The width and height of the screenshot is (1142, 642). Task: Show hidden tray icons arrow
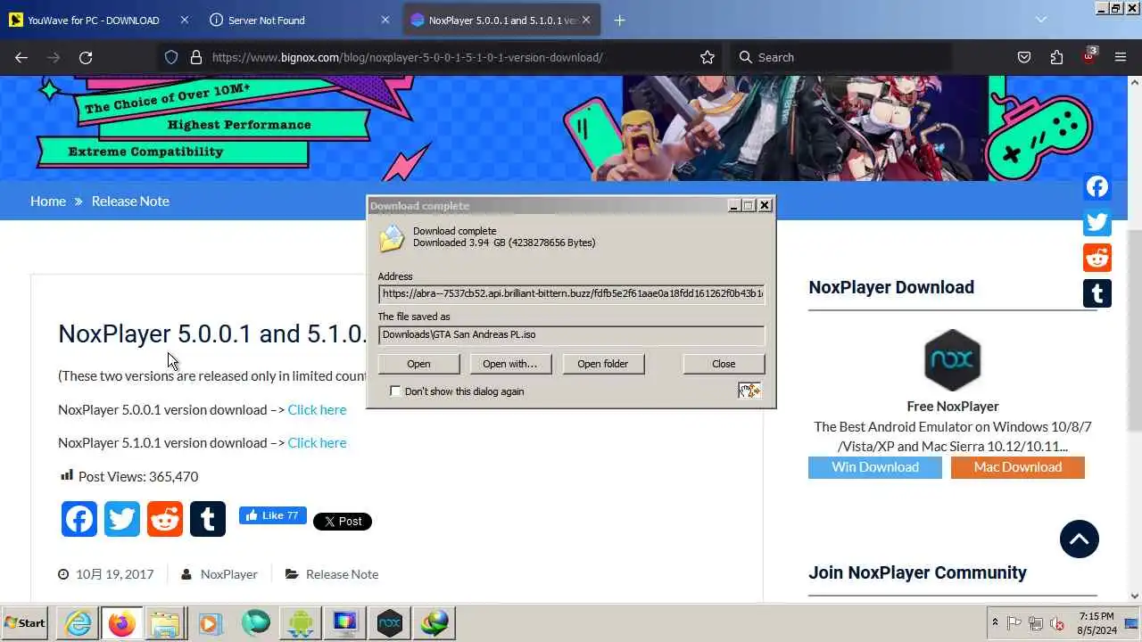click(995, 623)
